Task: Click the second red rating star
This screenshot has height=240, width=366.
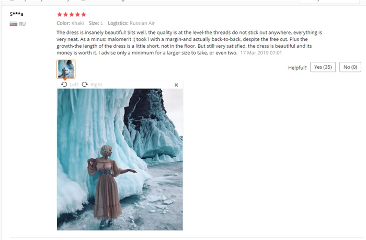Action: (x=65, y=15)
